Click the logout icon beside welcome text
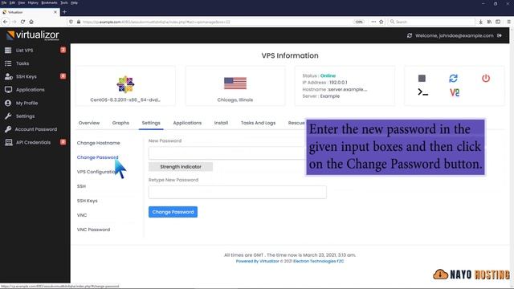Image resolution: width=514 pixels, height=289 pixels. click(500, 35)
